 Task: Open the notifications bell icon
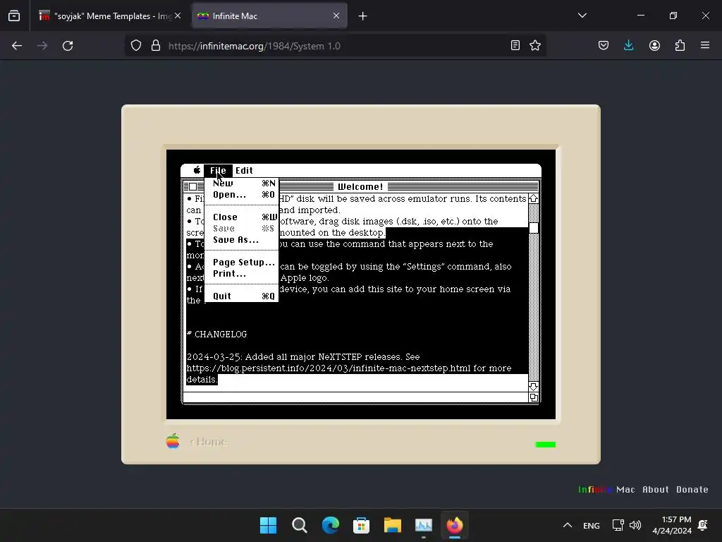point(703,525)
